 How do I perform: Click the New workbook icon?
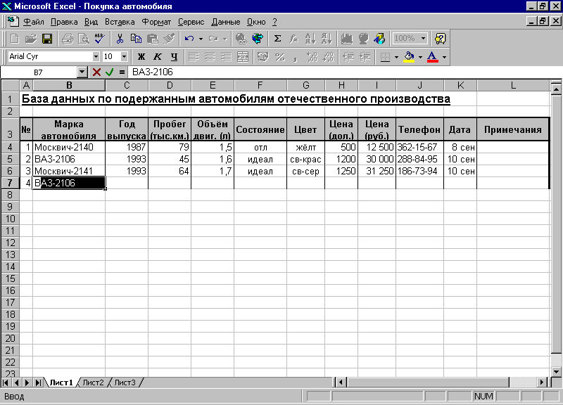[15, 39]
